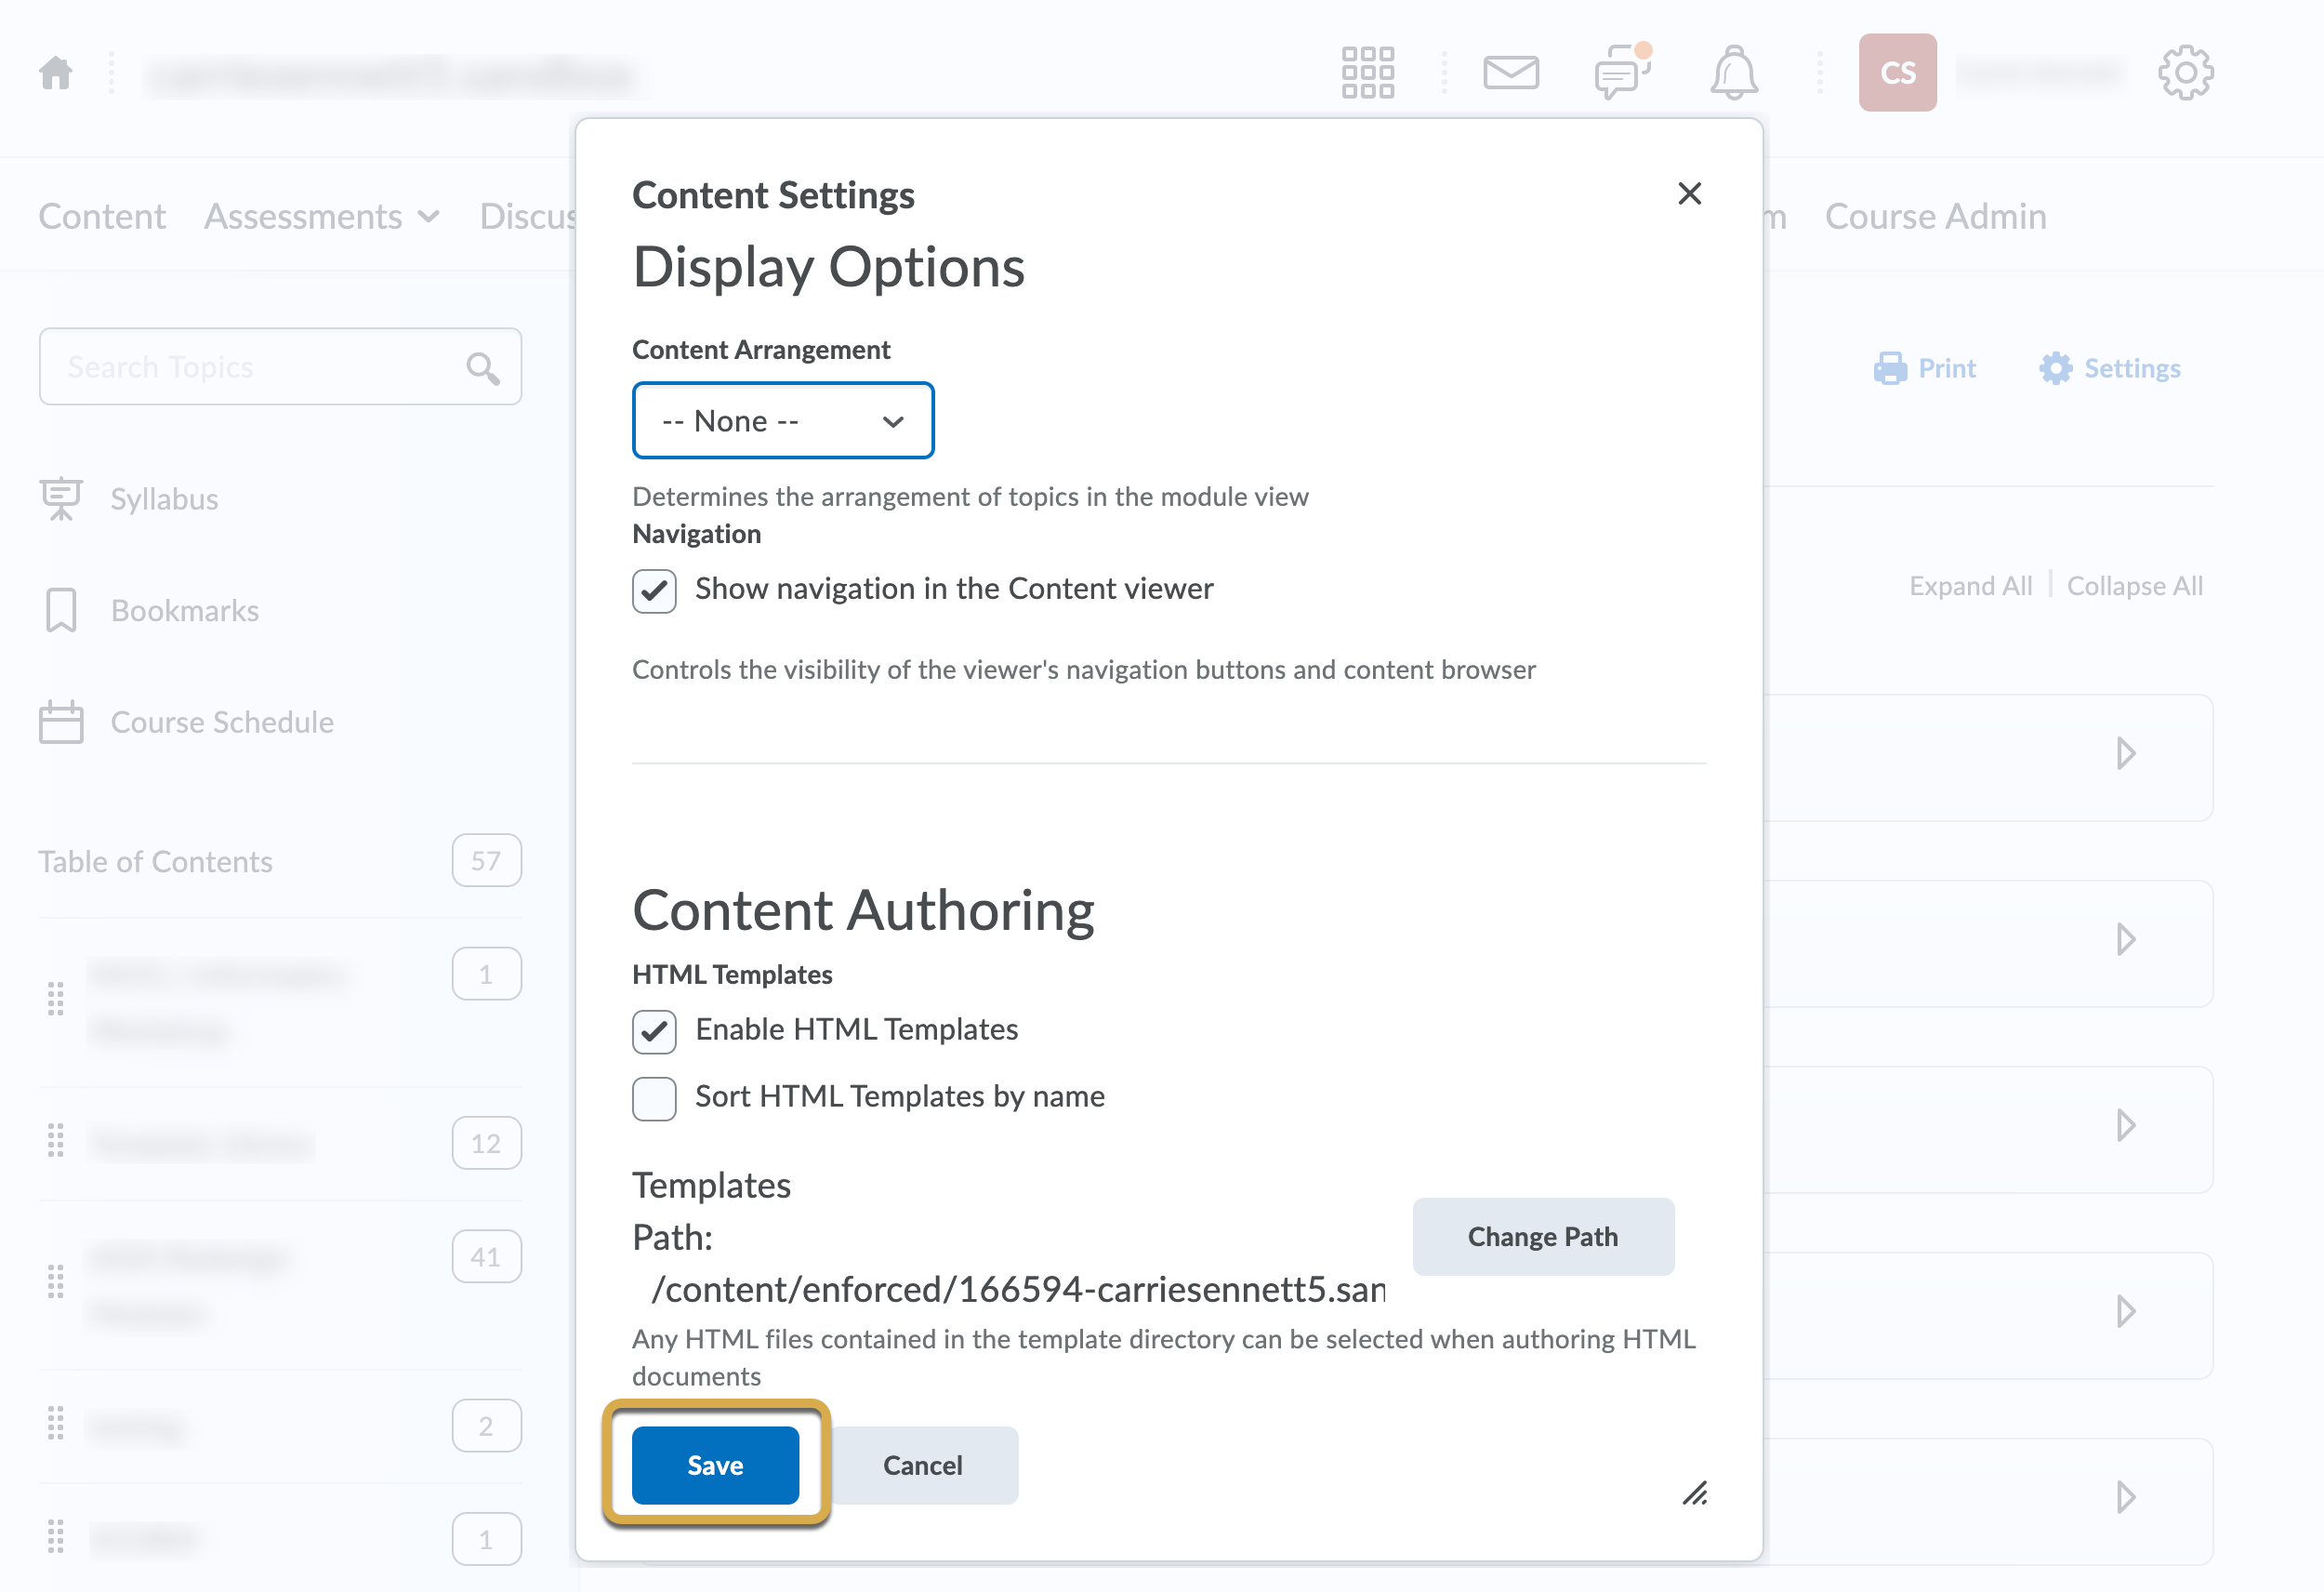Viewport: 2324px width, 1592px height.
Task: Click the 41 count badge
Action: [486, 1255]
